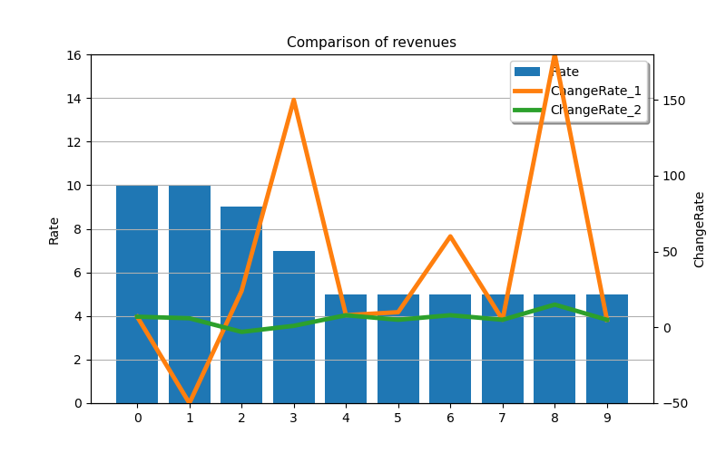The width and height of the screenshot is (726, 453).
Task: Click the x-axis tick label "9"
Action: [x=607, y=419]
